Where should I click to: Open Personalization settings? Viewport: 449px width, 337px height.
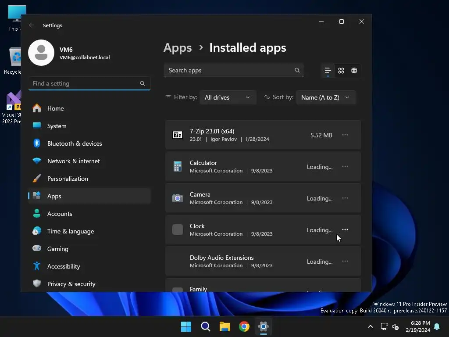[89, 179]
